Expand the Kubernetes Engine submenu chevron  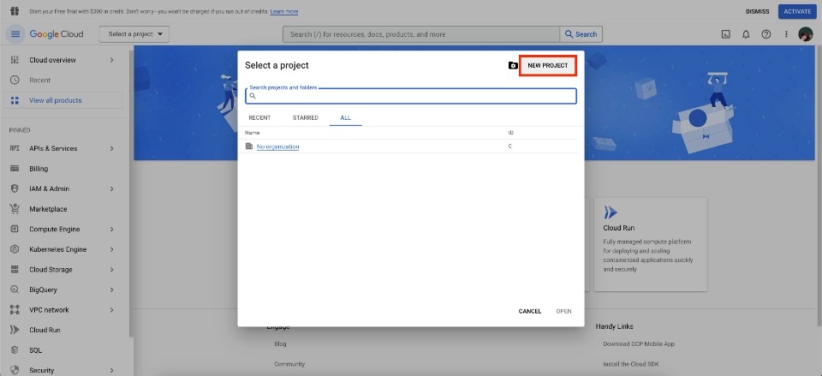(x=111, y=249)
